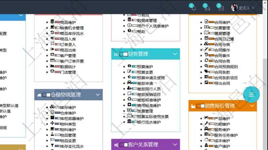Viewport: 268px width, 150px height.
Task: Click the icon beside 销售机会管理
Action: pos(52,27)
